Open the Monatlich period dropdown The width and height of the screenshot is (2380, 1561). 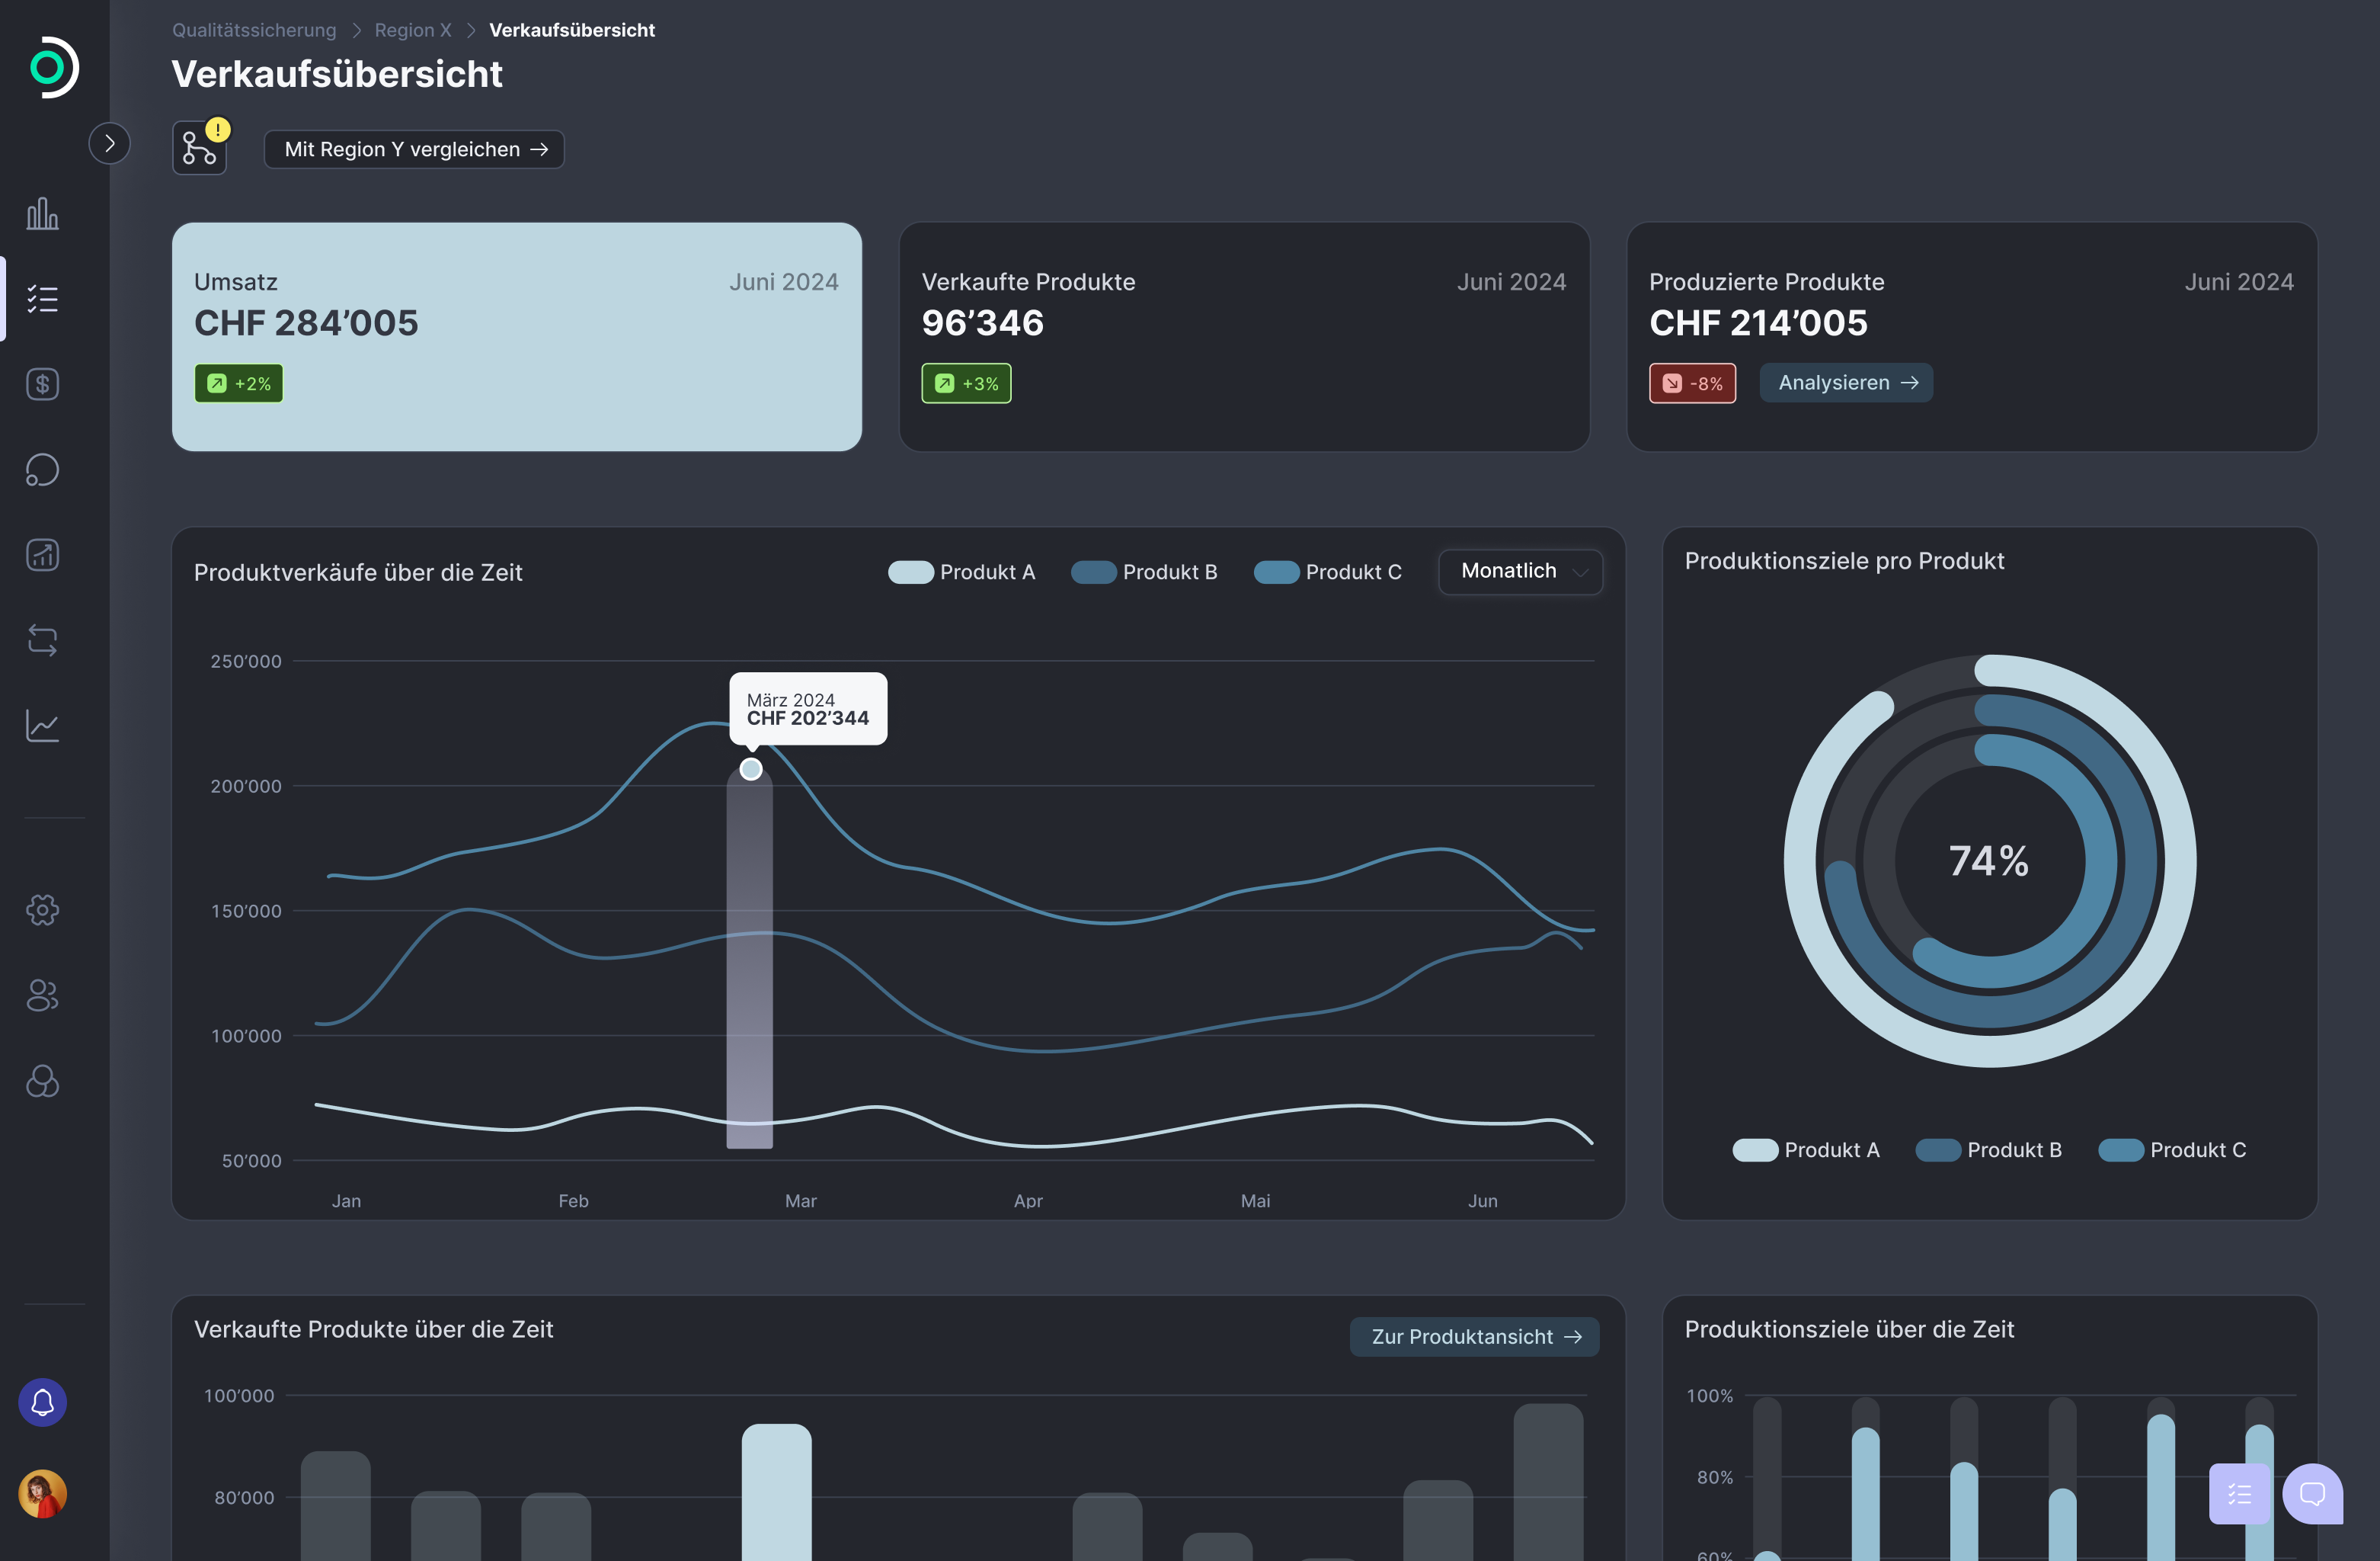click(x=1520, y=572)
